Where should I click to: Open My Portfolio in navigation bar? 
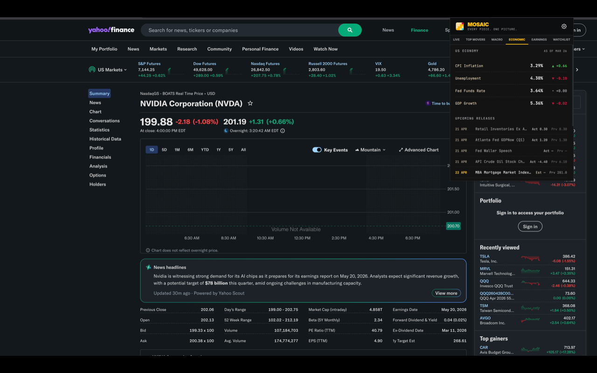coord(104,49)
